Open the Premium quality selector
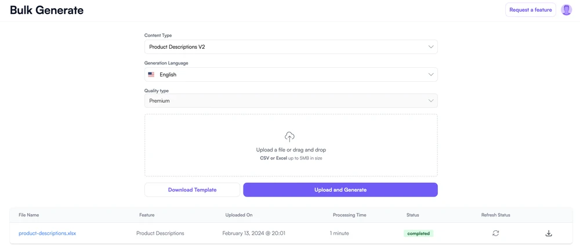This screenshot has width=580, height=250. tap(290, 101)
